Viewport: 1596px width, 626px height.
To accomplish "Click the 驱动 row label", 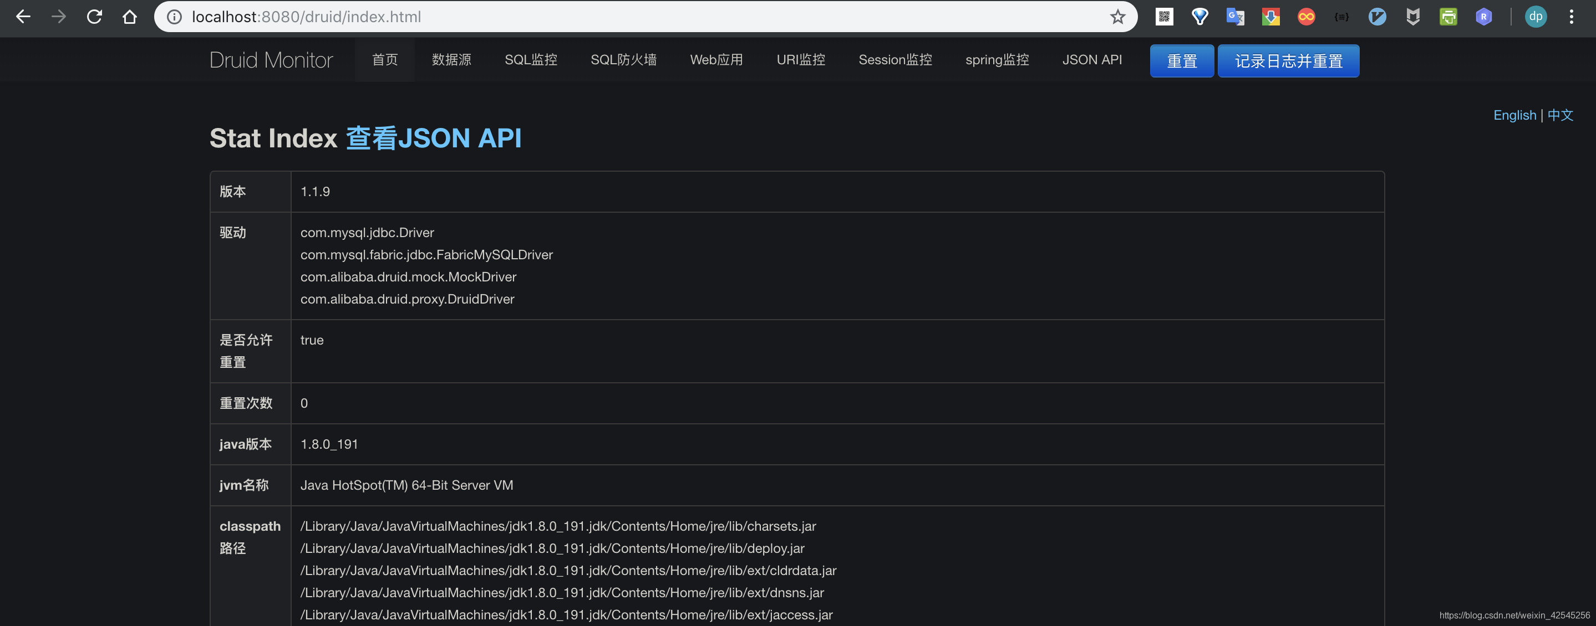I will click(232, 232).
